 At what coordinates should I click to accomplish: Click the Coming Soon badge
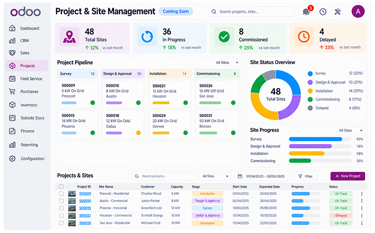tap(176, 11)
